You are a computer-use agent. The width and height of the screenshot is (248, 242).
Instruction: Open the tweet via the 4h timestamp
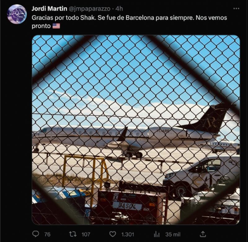119,9
